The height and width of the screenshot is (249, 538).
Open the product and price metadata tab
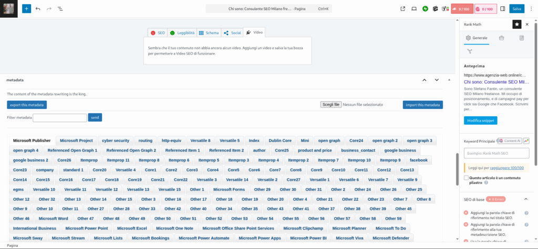click(315, 150)
